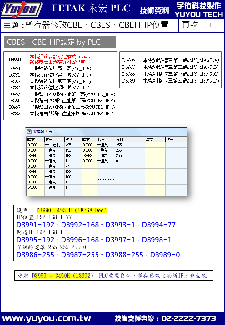Select the D3990 cell in the table
The height and width of the screenshot is (325, 225).
[x=35, y=145]
